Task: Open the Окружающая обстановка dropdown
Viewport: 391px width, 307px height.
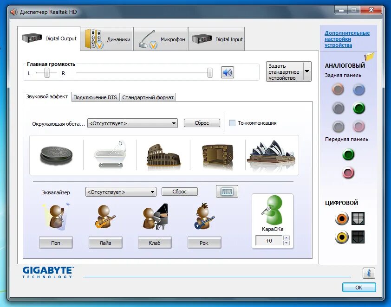Action: coord(132,123)
